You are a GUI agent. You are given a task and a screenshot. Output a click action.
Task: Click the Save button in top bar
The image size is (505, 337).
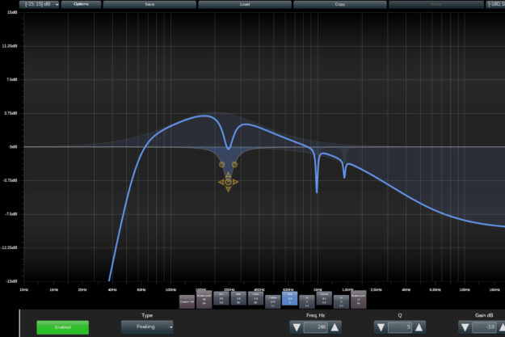point(149,4)
